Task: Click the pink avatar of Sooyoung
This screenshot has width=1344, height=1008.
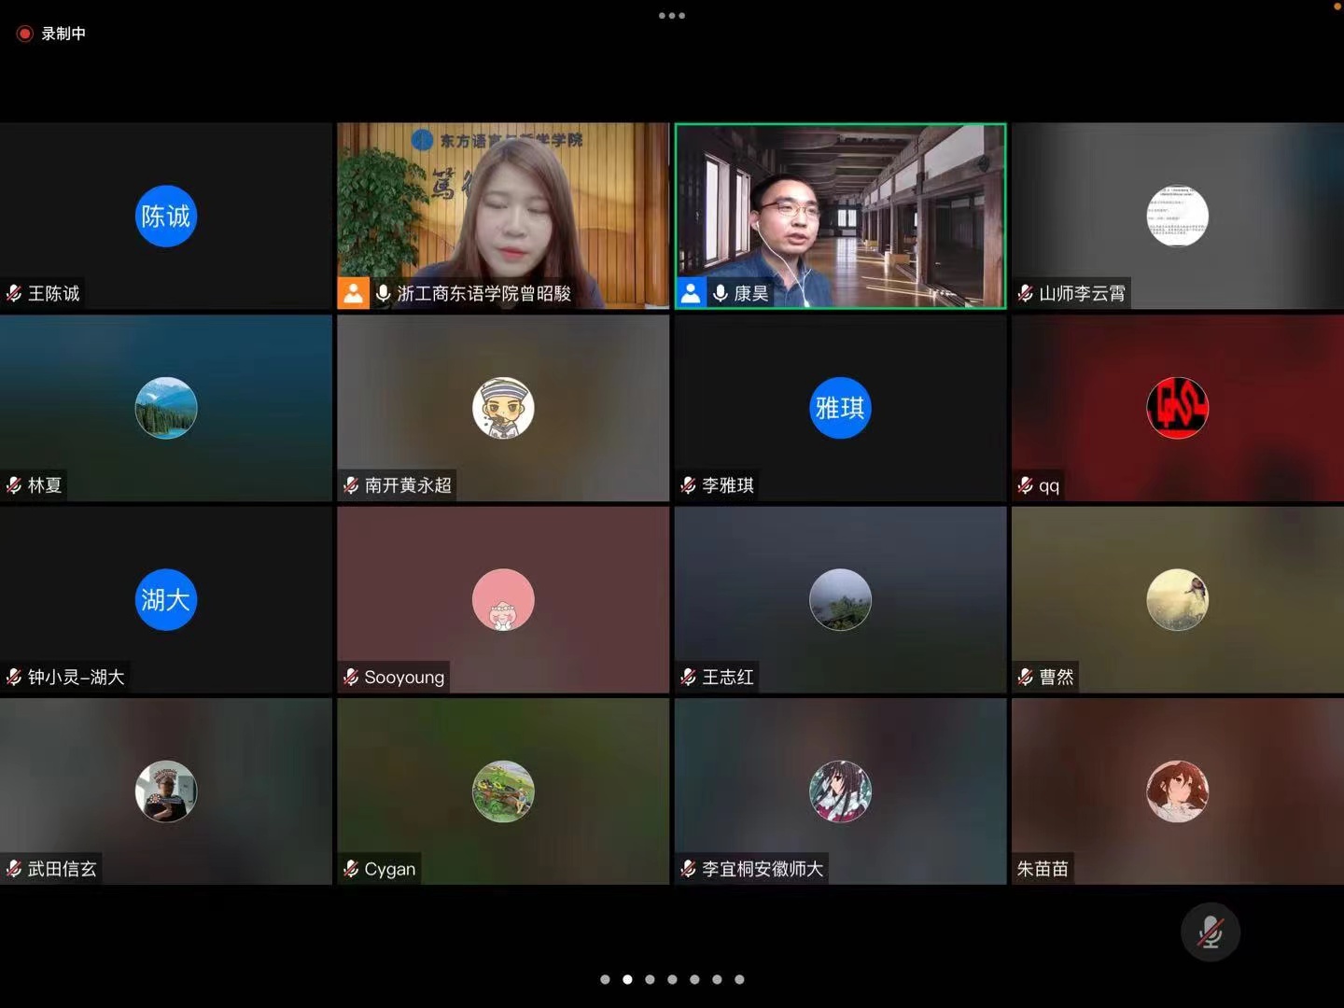Action: (x=503, y=599)
